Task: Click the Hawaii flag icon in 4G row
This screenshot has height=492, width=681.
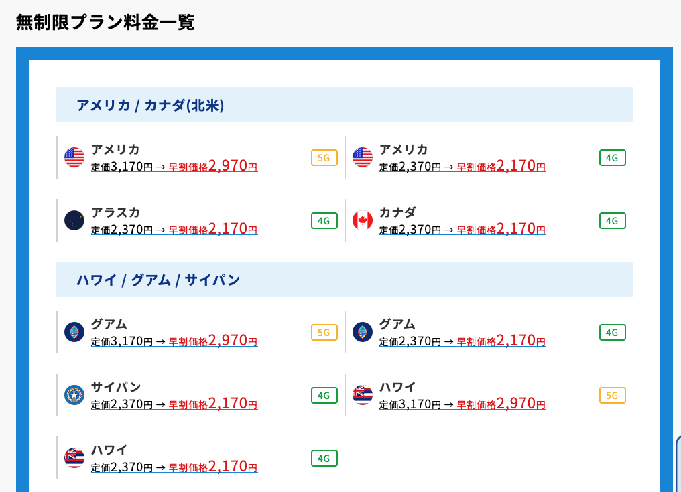Action: pyautogui.click(x=74, y=458)
